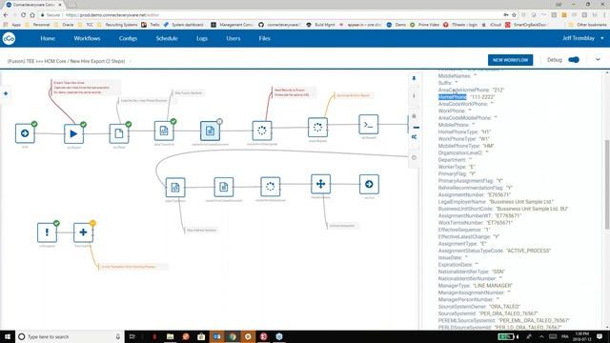The width and height of the screenshot is (610, 343).
Task: Click the clock icon on the canvas side toolbar
Action: coord(414,158)
